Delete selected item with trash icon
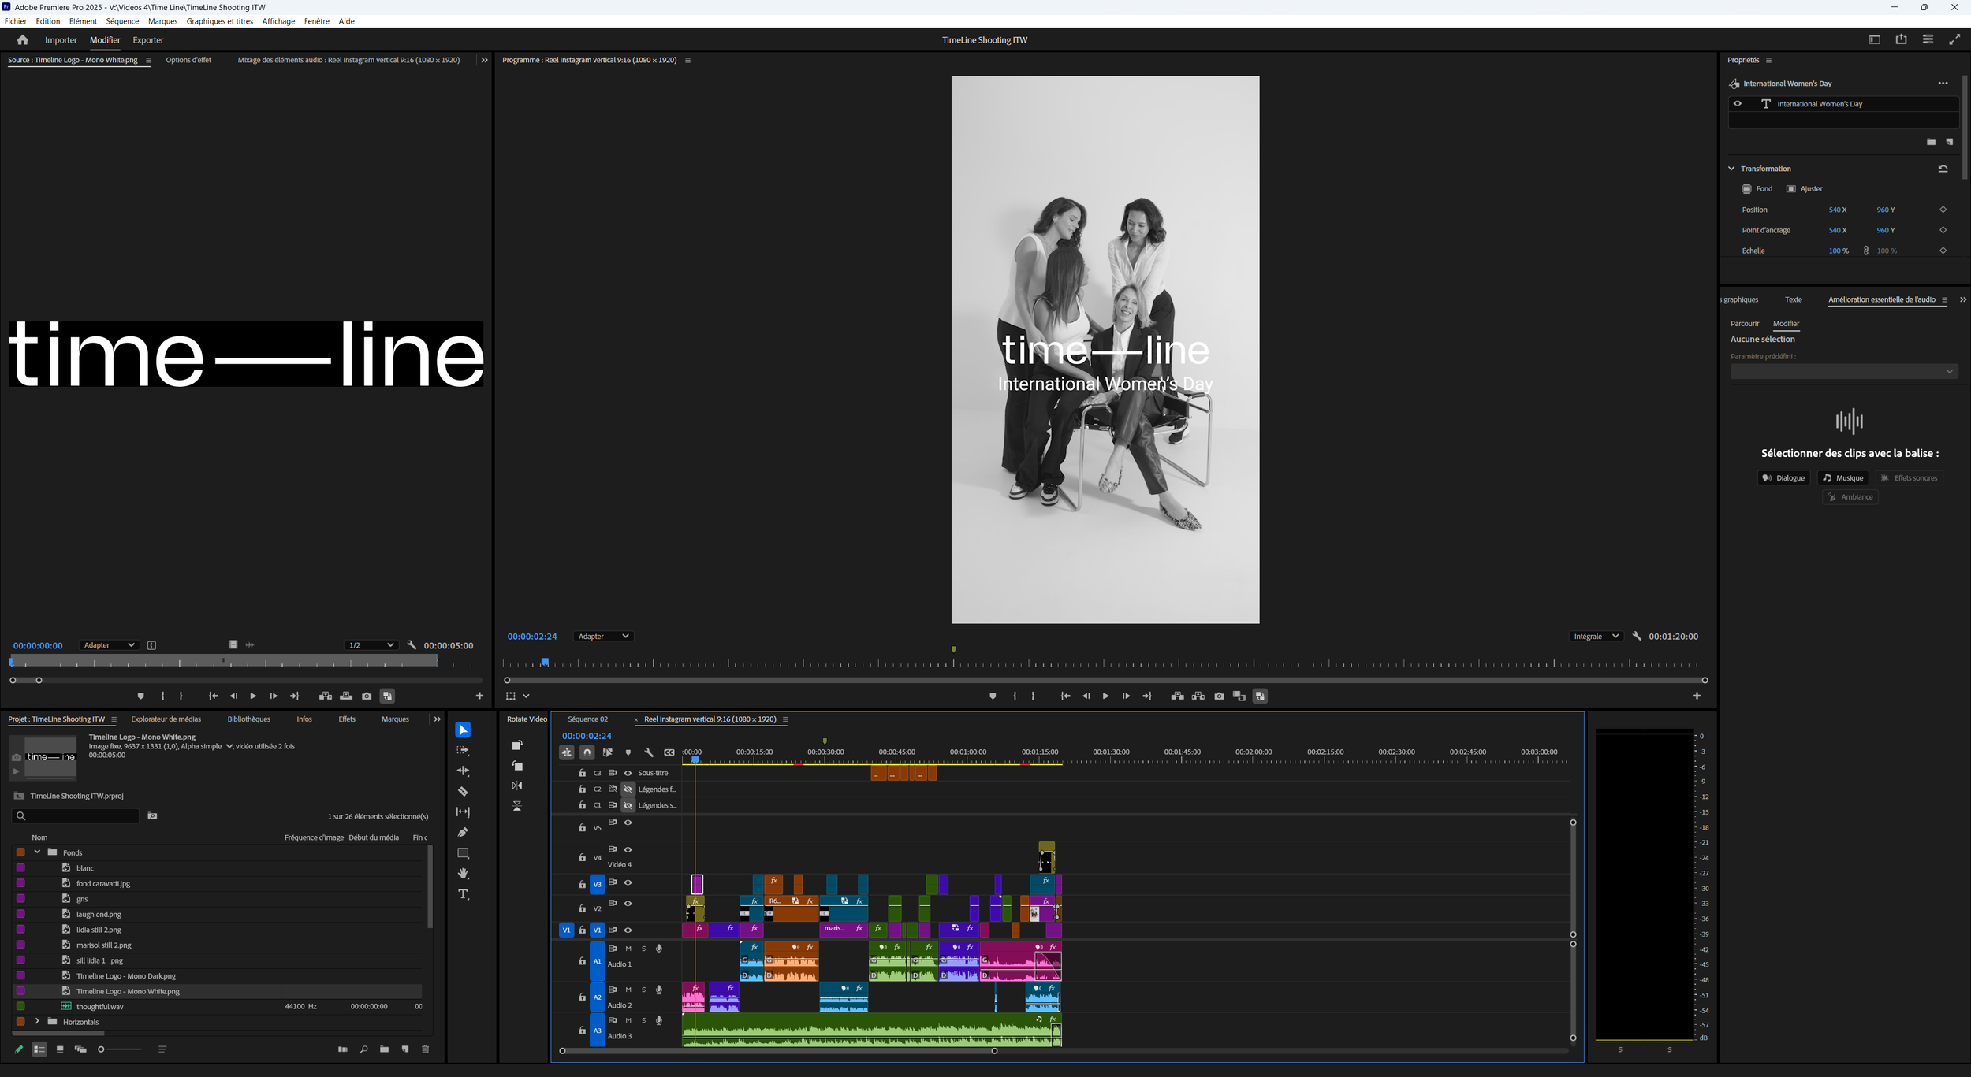The image size is (1971, 1077). tap(426, 1049)
